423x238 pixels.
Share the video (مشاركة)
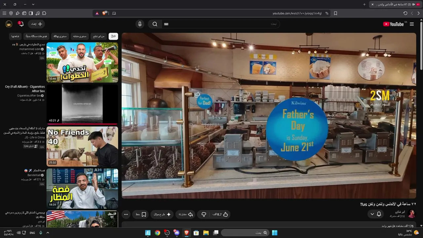[x=186, y=215]
